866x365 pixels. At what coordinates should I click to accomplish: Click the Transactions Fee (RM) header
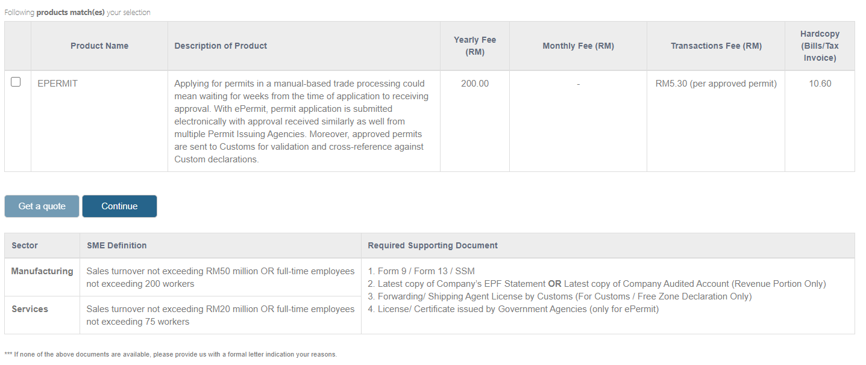716,46
